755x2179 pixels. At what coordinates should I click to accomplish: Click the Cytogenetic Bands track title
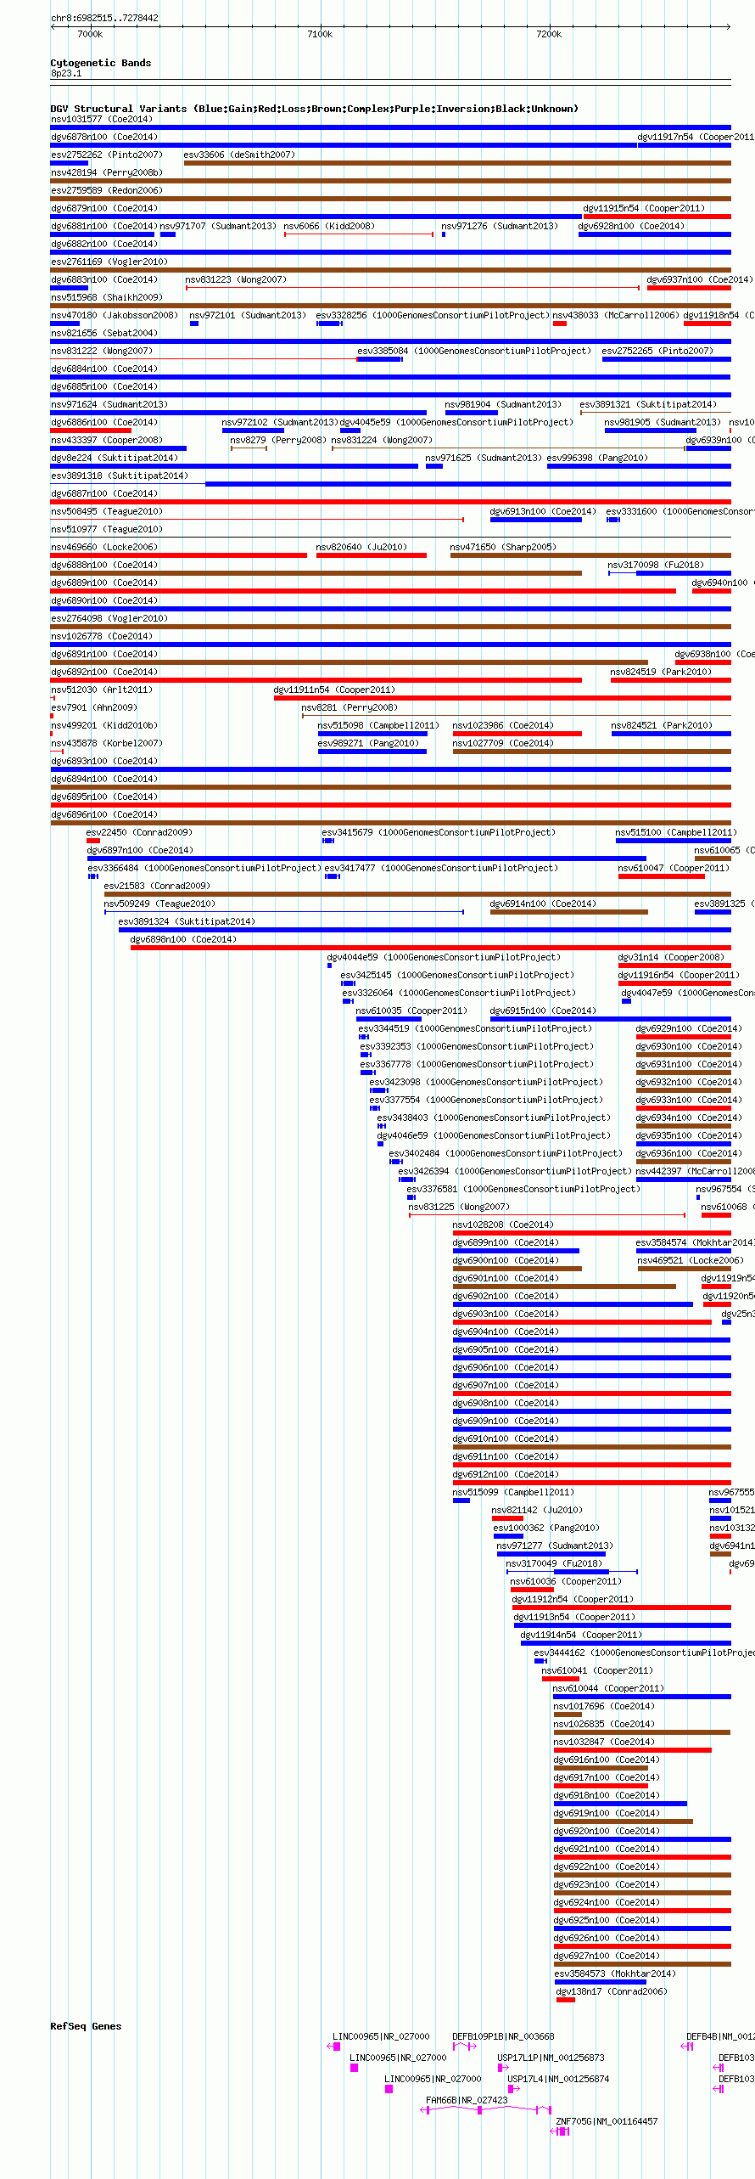[x=101, y=63]
